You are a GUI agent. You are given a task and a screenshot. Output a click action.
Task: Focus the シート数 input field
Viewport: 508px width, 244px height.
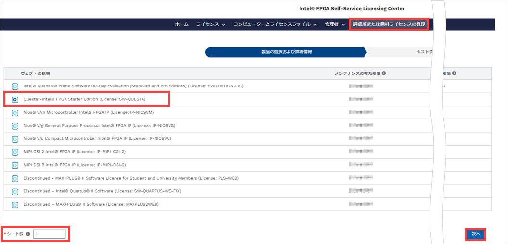[50, 234]
